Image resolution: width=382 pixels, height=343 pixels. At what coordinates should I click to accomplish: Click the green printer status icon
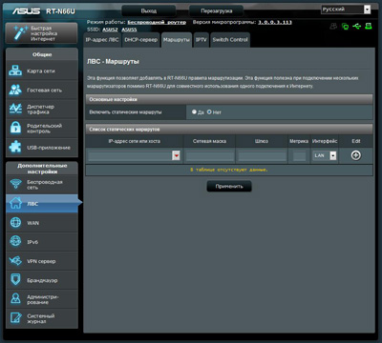pos(369,26)
